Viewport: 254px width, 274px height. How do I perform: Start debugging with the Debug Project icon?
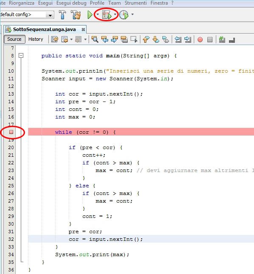(x=106, y=15)
